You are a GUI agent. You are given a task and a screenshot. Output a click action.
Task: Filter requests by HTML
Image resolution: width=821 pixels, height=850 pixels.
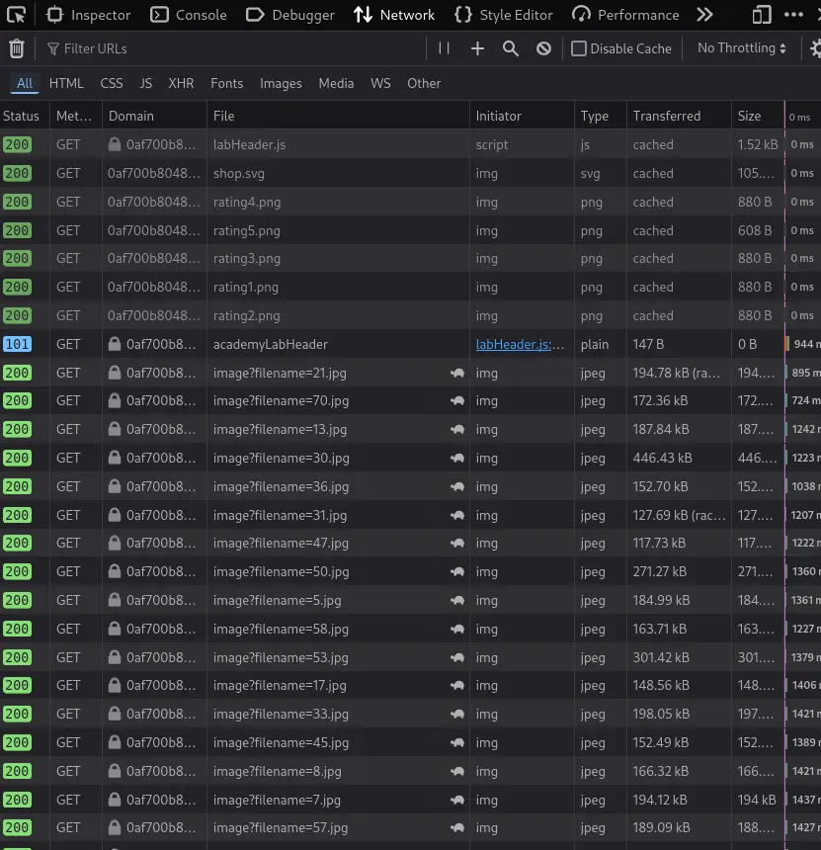pyautogui.click(x=66, y=83)
